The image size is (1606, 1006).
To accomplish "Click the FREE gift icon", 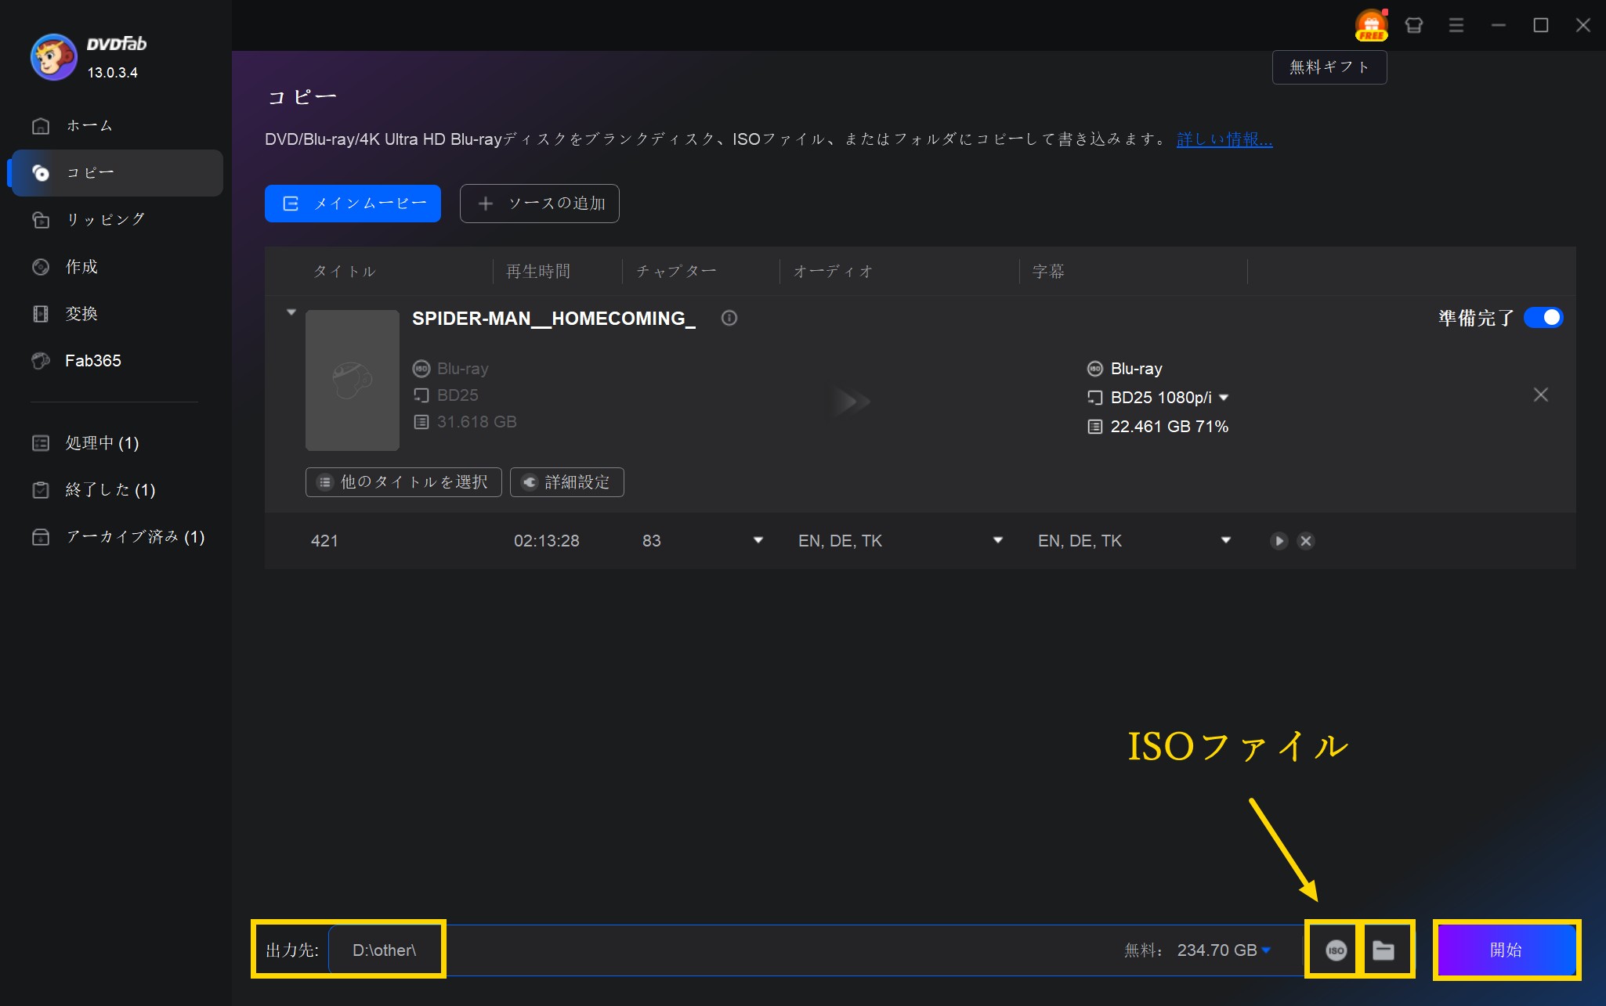I will tap(1371, 25).
